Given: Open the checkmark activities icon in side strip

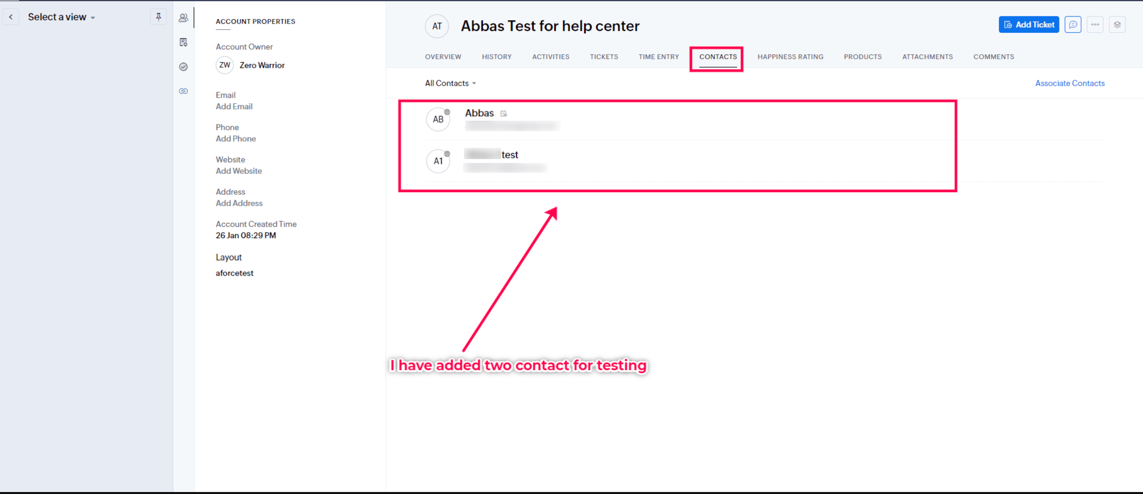Looking at the screenshot, I should click(x=183, y=66).
